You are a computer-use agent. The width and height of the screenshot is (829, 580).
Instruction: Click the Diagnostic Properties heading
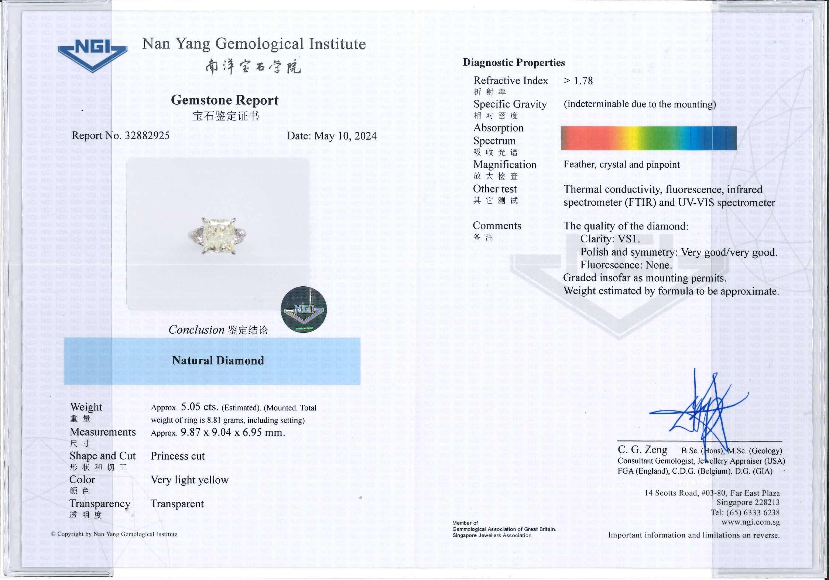514,62
